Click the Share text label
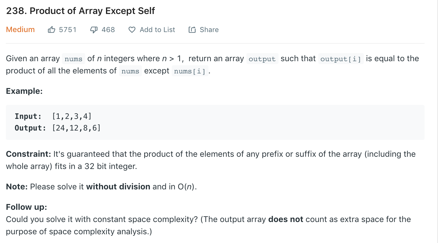The width and height of the screenshot is (438, 243). click(x=209, y=30)
